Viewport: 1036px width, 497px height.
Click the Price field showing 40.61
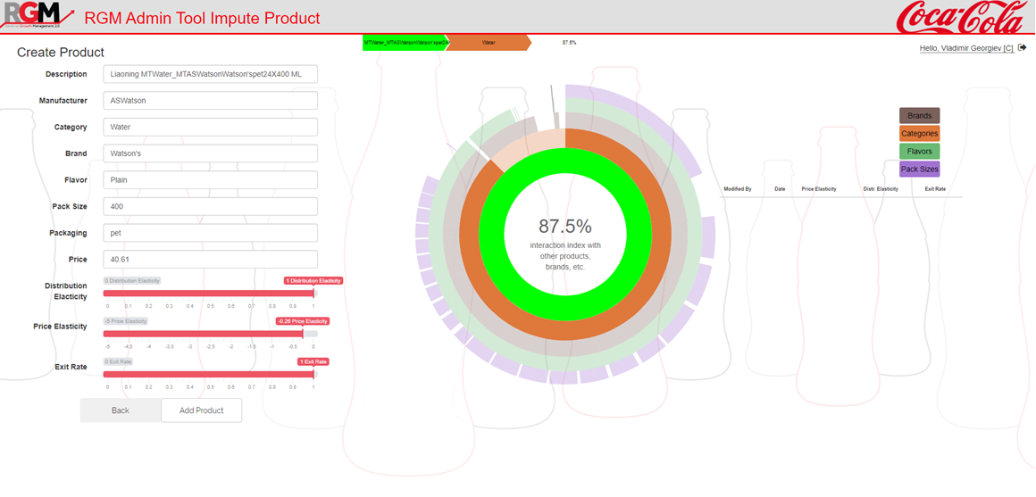click(x=210, y=260)
